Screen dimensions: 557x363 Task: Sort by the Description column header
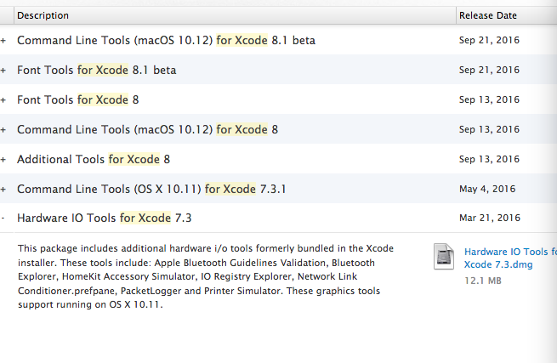43,15
